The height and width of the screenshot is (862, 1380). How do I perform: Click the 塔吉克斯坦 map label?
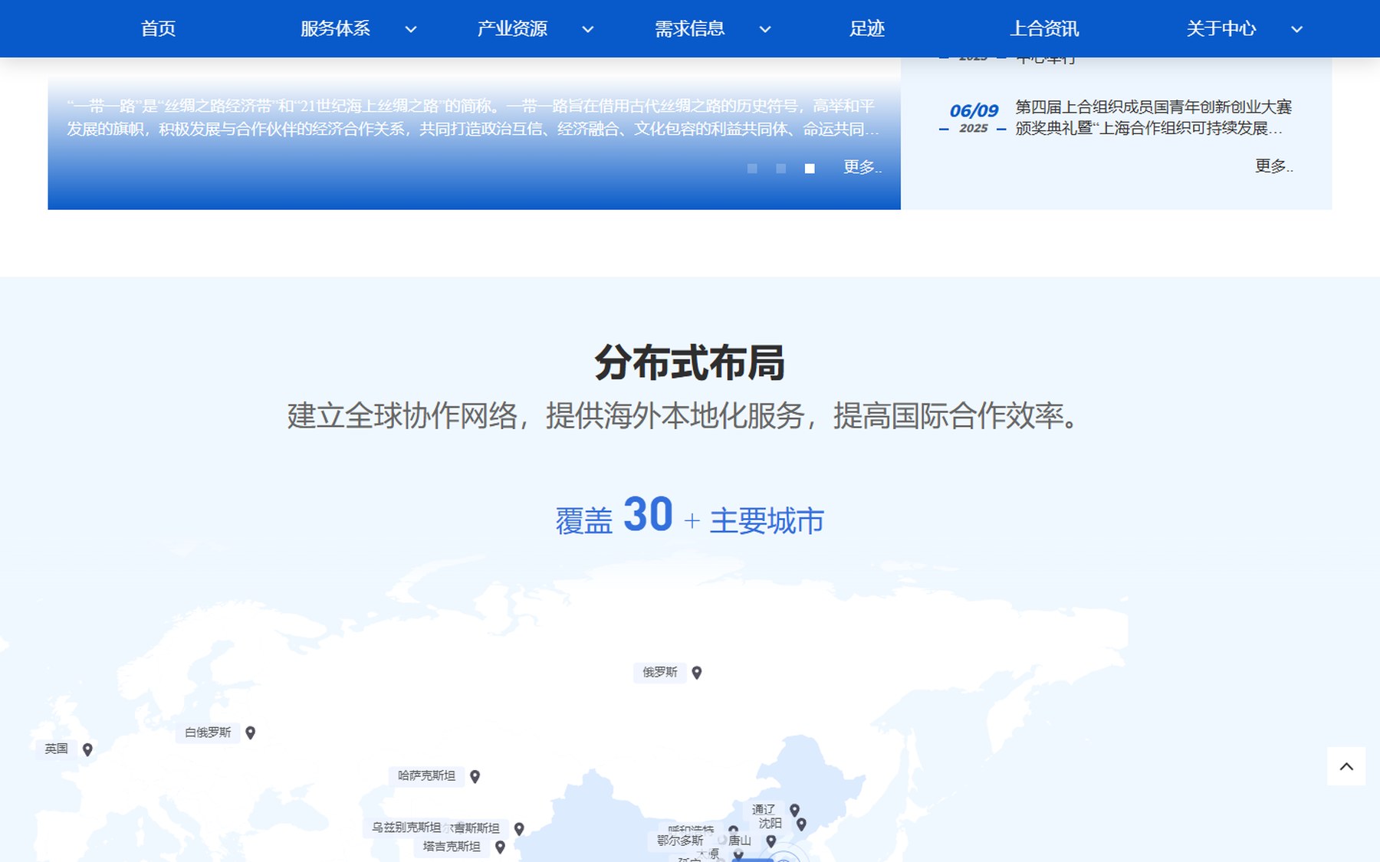point(452,847)
